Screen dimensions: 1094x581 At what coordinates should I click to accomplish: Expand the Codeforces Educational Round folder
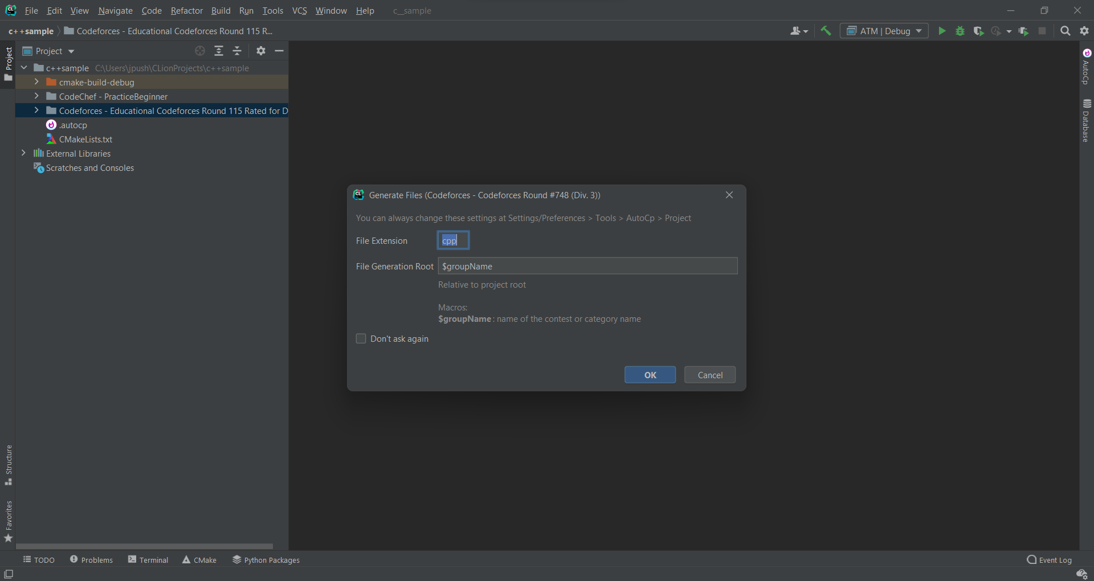click(x=36, y=111)
